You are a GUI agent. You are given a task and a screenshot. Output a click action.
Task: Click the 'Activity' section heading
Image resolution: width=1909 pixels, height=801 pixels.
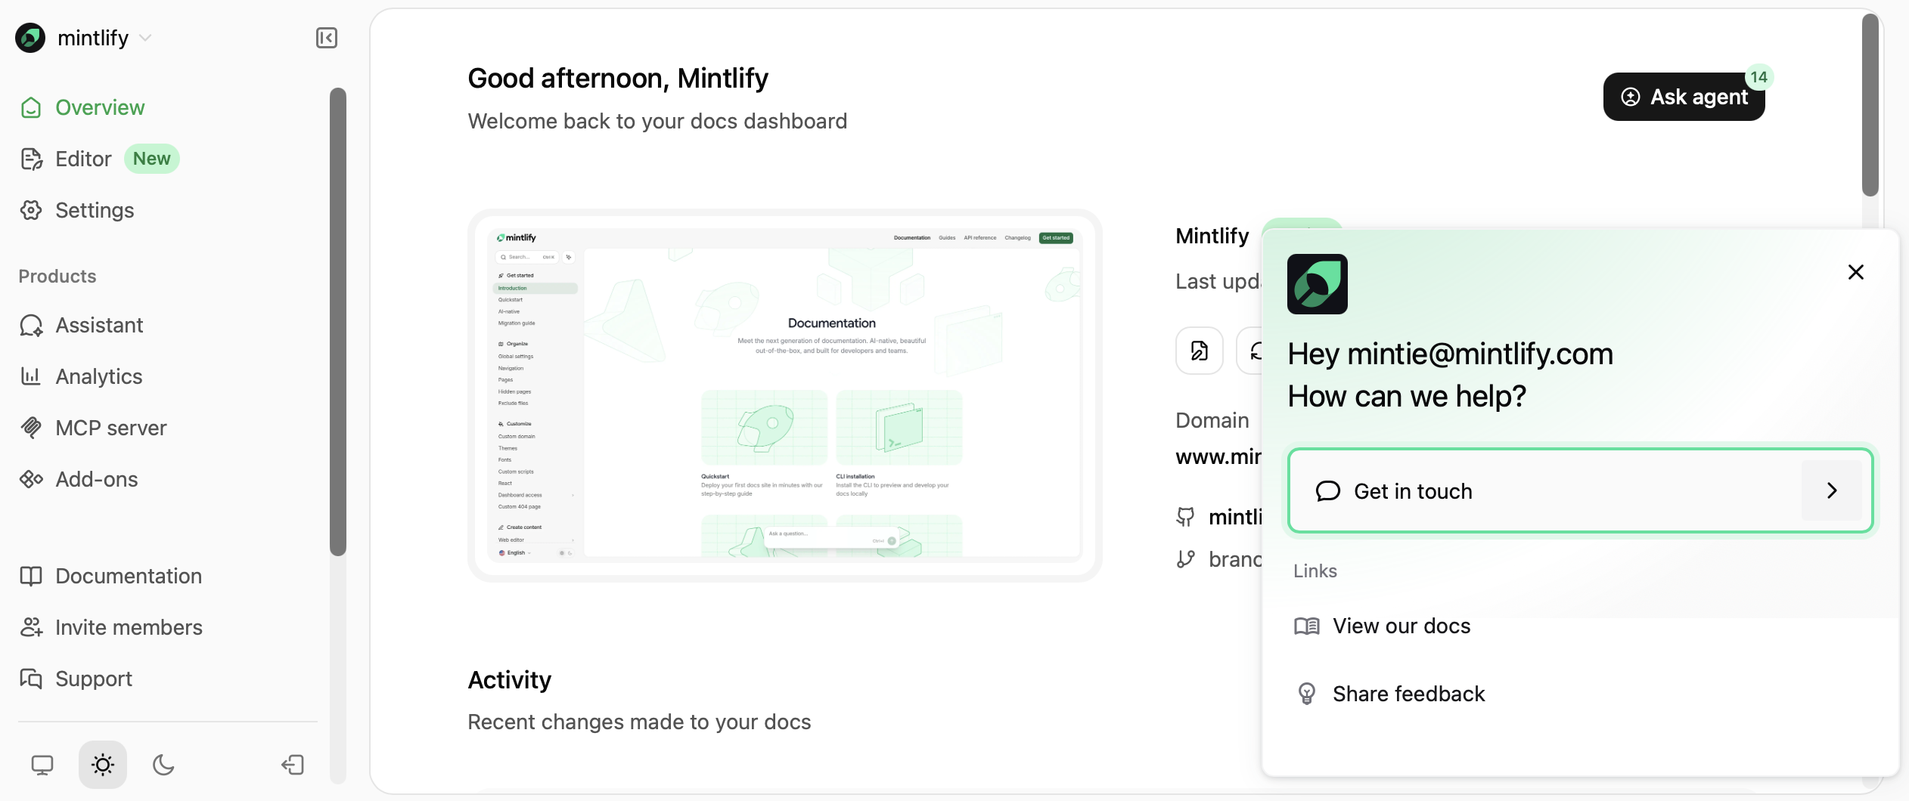click(x=510, y=680)
